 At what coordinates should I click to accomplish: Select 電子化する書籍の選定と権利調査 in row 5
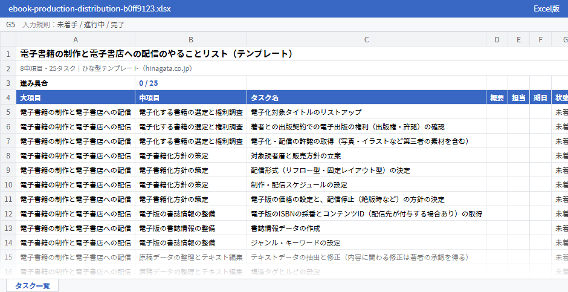(x=191, y=112)
